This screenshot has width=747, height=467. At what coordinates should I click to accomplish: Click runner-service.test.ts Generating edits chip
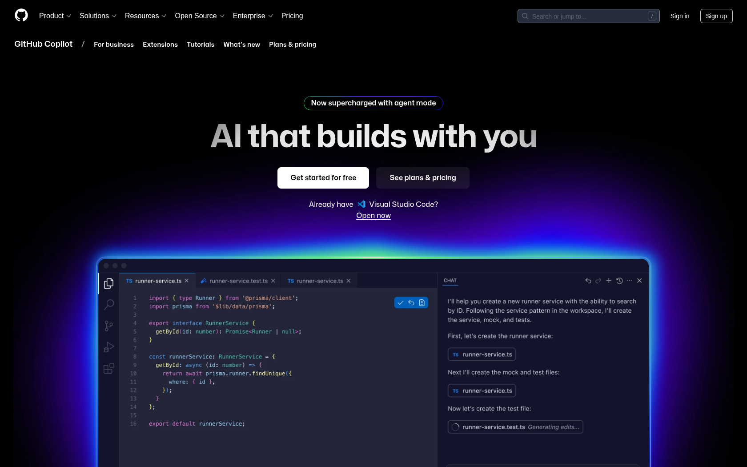pyautogui.click(x=515, y=427)
